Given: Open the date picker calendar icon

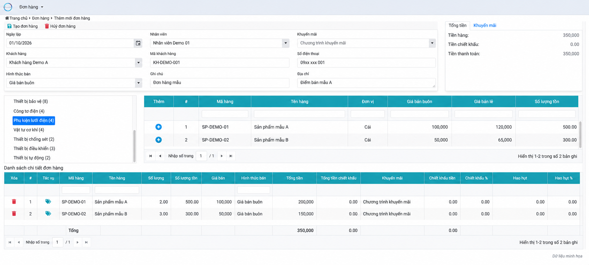Looking at the screenshot, I should click(x=138, y=43).
